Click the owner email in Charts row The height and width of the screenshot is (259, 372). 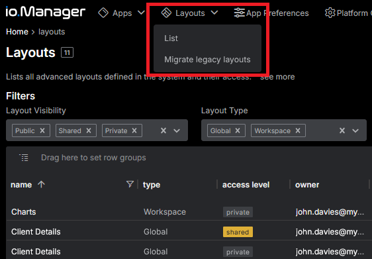click(330, 212)
